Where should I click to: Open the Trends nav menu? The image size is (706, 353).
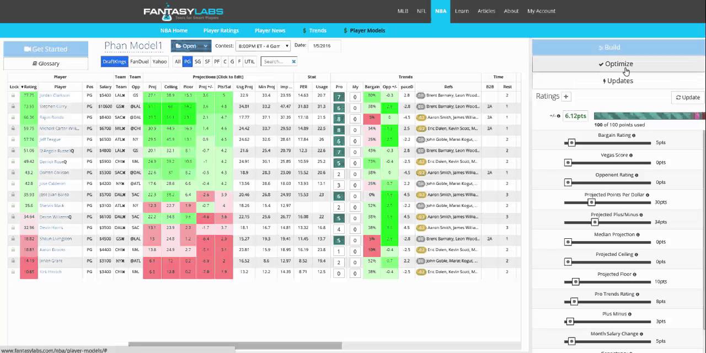[314, 30]
